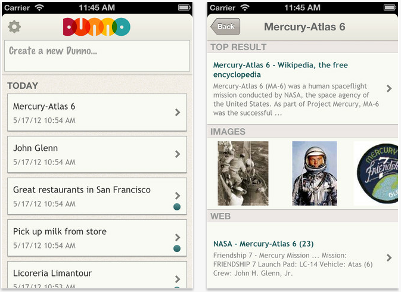Image resolution: width=401 pixels, height=292 pixels.
Task: Click the 'Create a new Dunno...' field
Action: pos(97,55)
